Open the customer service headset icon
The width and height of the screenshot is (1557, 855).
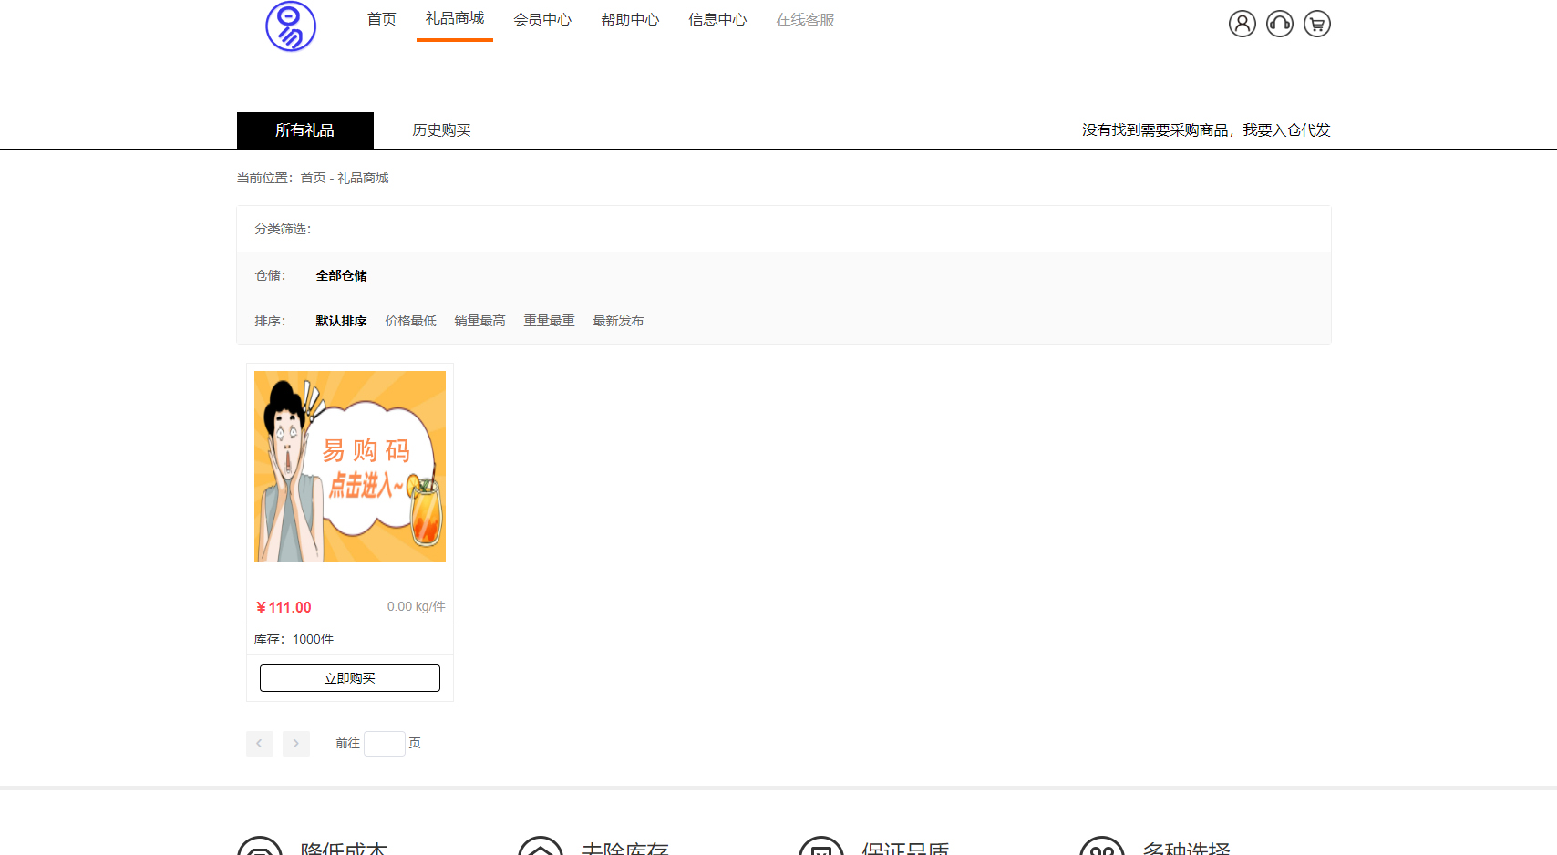(1279, 24)
